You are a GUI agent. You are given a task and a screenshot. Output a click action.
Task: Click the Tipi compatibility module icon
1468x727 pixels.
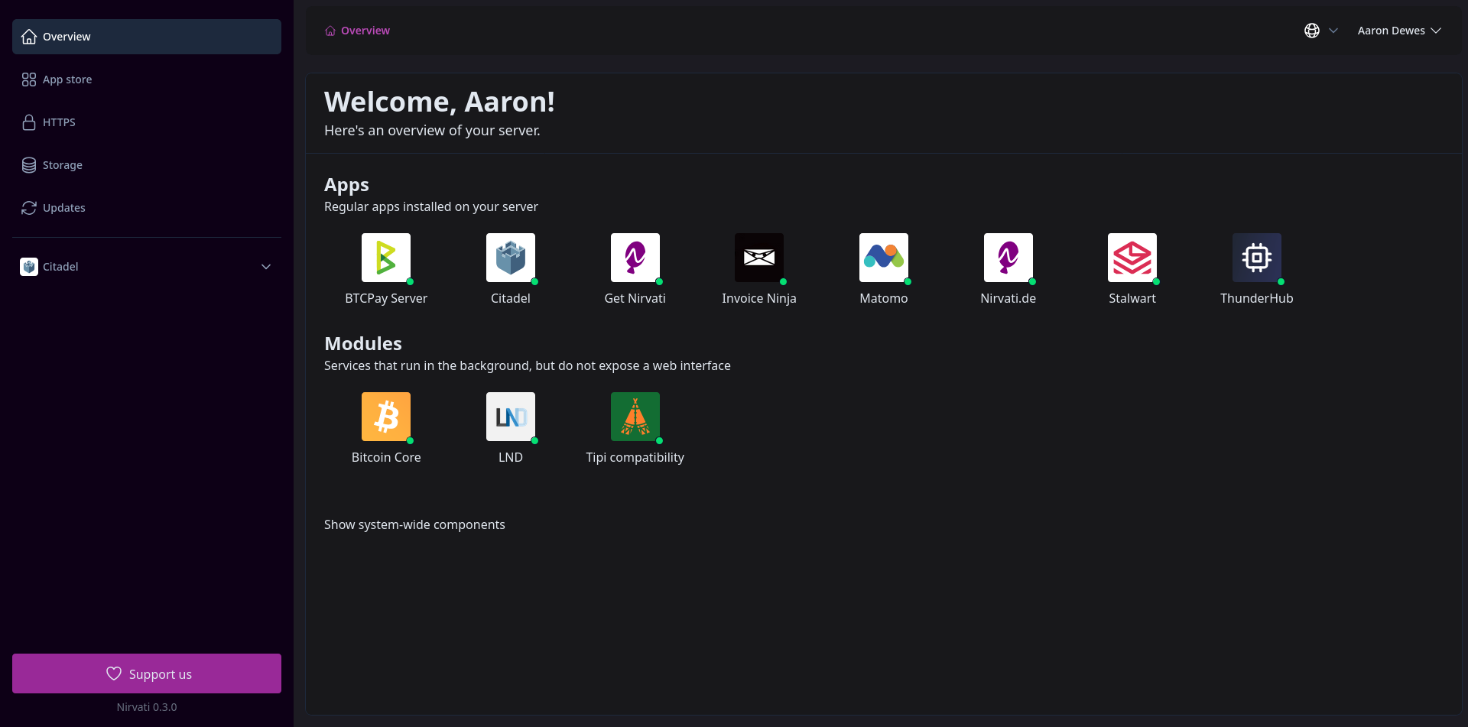[635, 417]
